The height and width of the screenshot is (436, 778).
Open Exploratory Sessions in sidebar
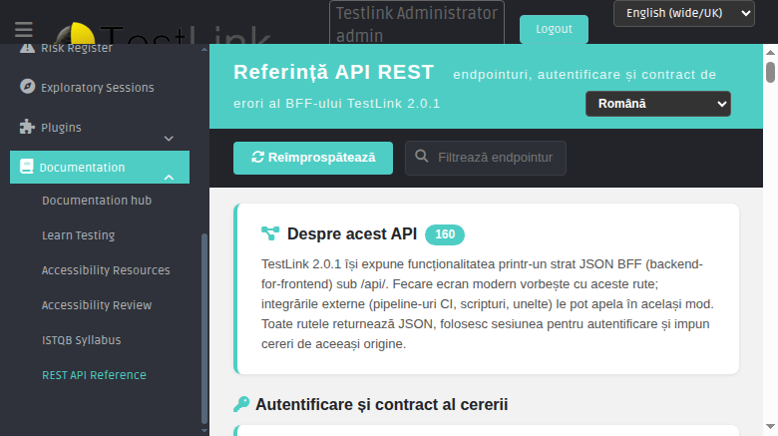coord(99,88)
